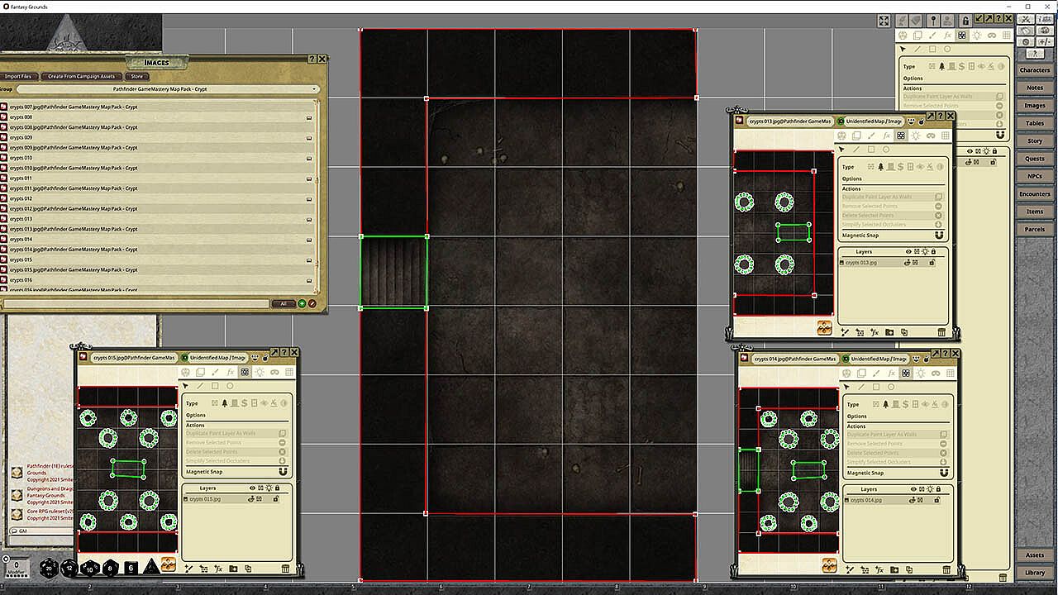
Task: Click the green add button in Images window
Action: pyautogui.click(x=302, y=304)
